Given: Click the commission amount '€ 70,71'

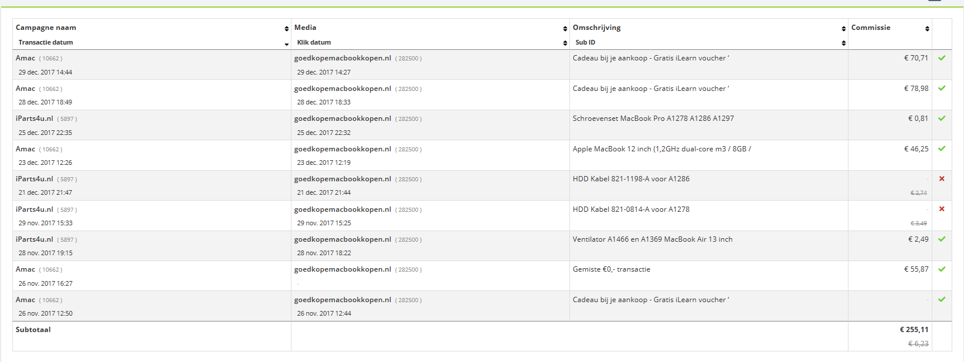Looking at the screenshot, I should pos(916,58).
